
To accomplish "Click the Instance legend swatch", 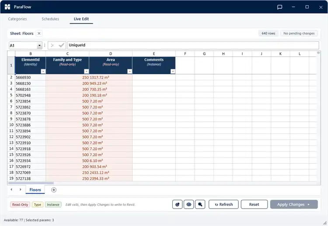I will (53, 205).
